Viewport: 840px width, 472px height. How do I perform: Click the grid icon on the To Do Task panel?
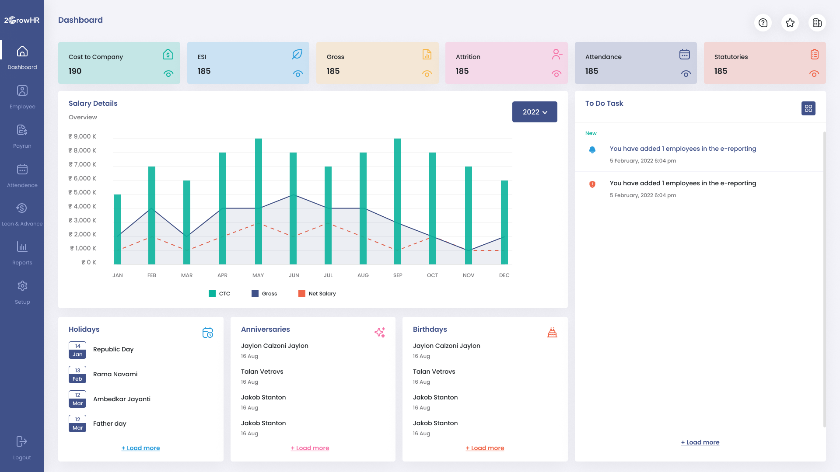[808, 108]
